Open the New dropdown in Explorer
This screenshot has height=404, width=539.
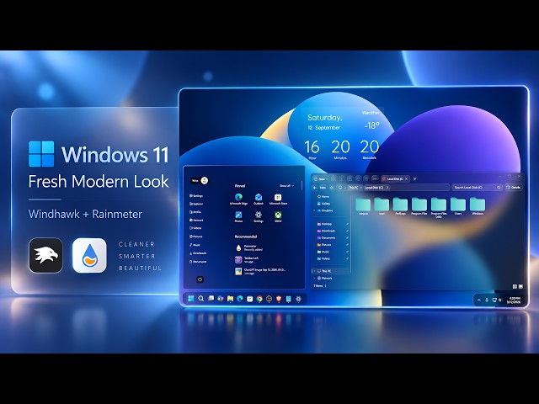[x=321, y=179]
